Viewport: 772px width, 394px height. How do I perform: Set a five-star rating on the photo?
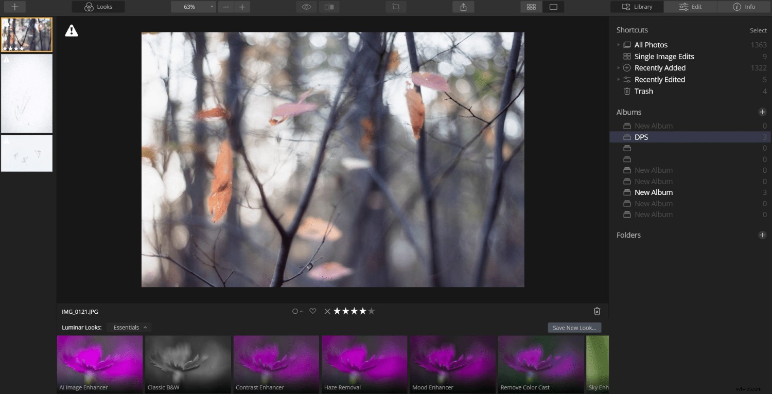pyautogui.click(x=371, y=311)
